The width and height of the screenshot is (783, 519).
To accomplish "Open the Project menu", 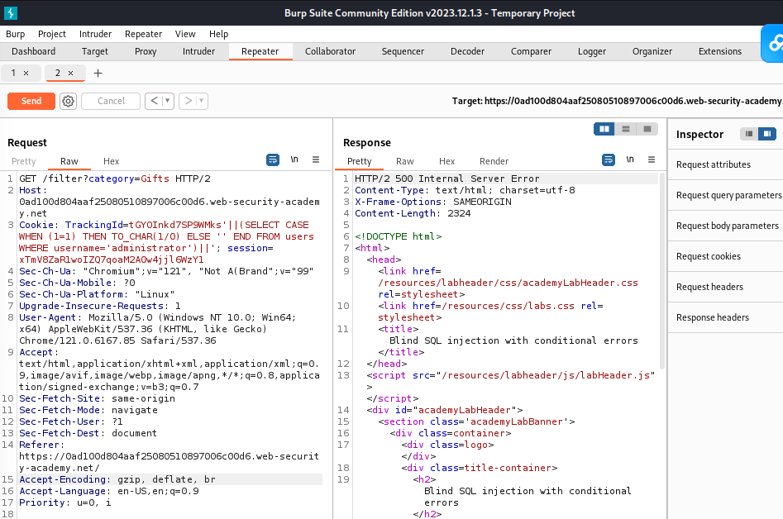I will click(x=52, y=34).
